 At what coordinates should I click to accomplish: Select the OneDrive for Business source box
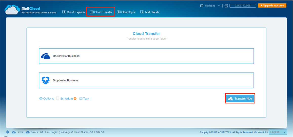click(x=146, y=56)
